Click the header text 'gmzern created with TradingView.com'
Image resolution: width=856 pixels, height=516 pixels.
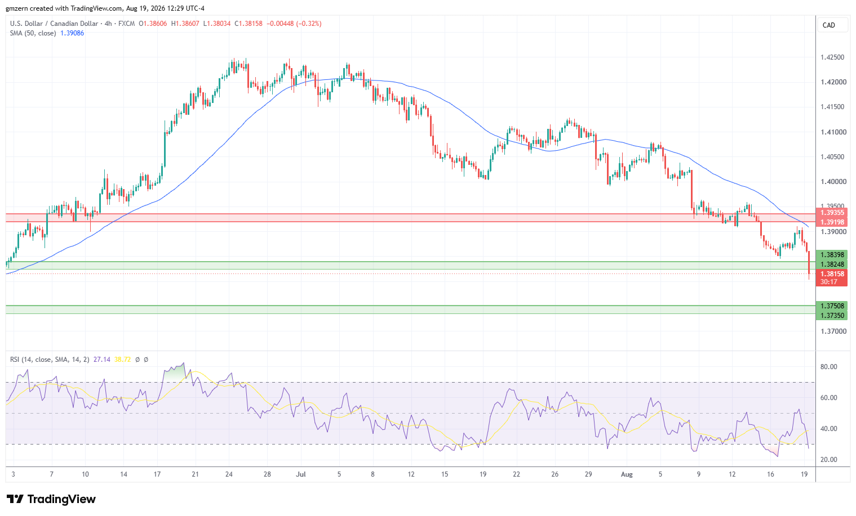tap(64, 8)
